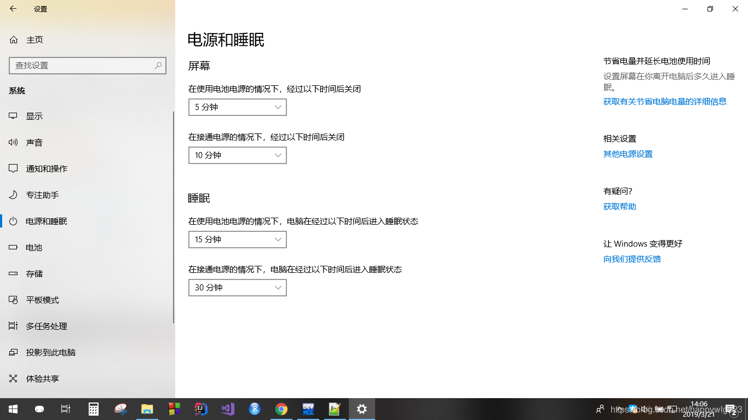The width and height of the screenshot is (748, 420).
Task: Launch Dev-C++ from the taskbar
Action: [x=308, y=409]
